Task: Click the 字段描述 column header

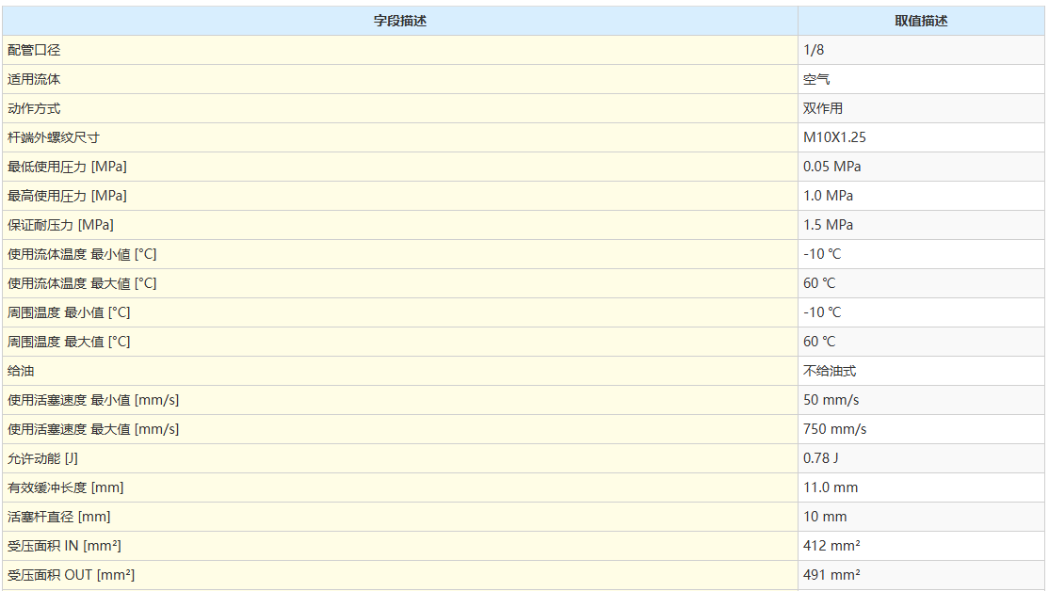Action: (x=400, y=21)
